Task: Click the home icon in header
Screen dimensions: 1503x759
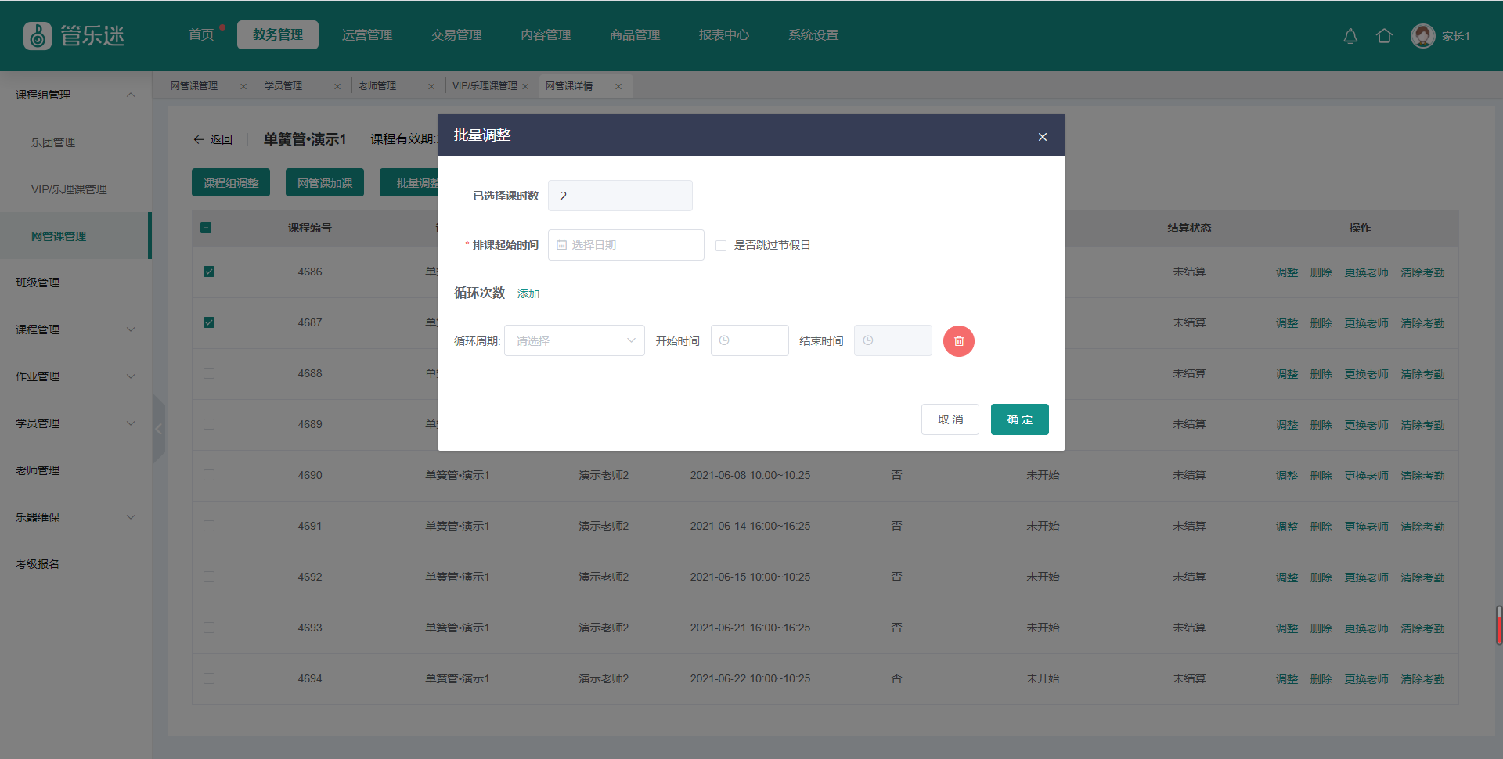Action: (x=1384, y=36)
